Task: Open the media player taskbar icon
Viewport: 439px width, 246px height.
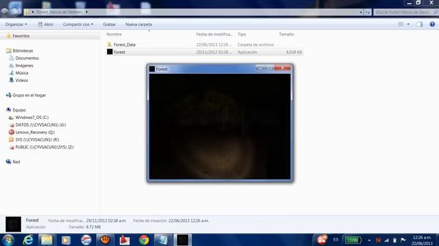Action: (66, 240)
